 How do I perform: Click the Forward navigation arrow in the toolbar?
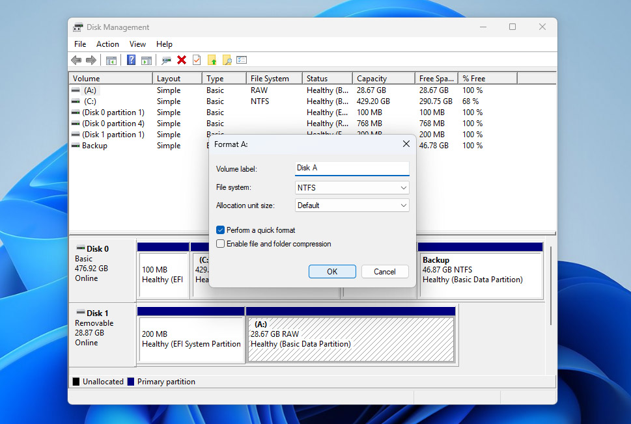(90, 60)
